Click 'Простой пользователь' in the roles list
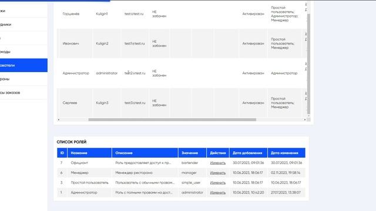Viewport: 376px width, 211px height. (90, 183)
